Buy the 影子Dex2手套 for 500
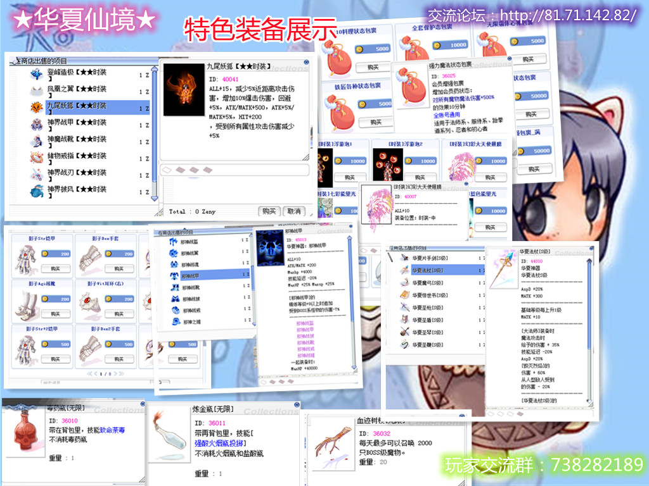This screenshot has height=486, width=649. [x=120, y=359]
